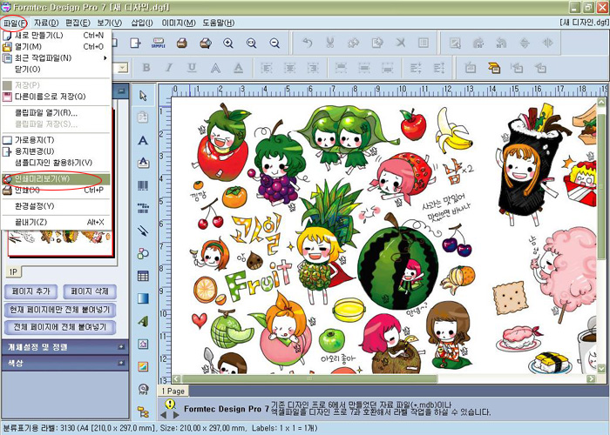Select the WordArt green A tool
This screenshot has width=610, height=435.
coord(143,321)
